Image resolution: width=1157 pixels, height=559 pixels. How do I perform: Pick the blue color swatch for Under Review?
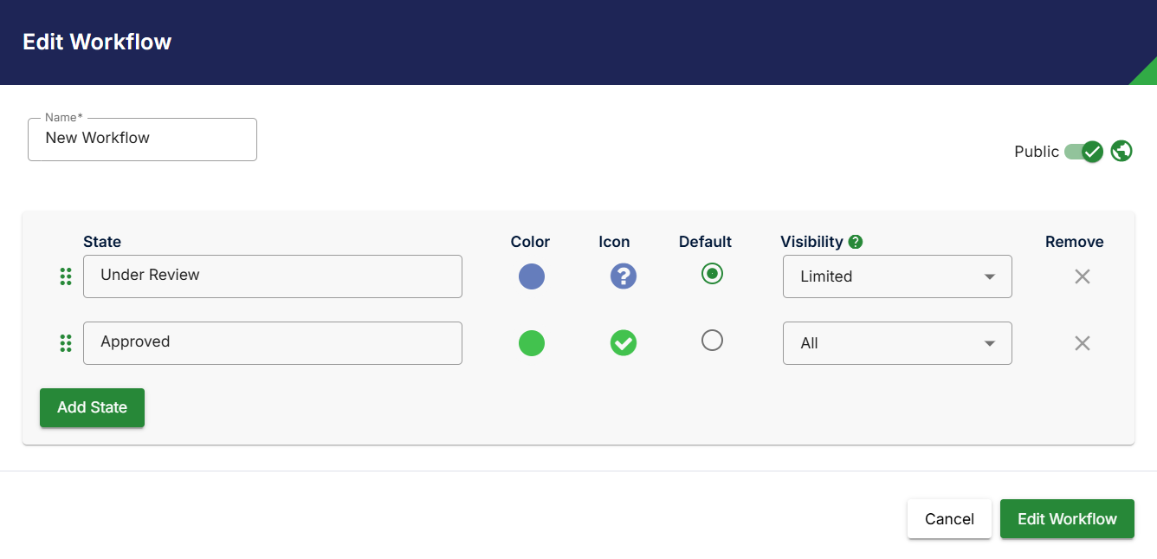point(532,276)
